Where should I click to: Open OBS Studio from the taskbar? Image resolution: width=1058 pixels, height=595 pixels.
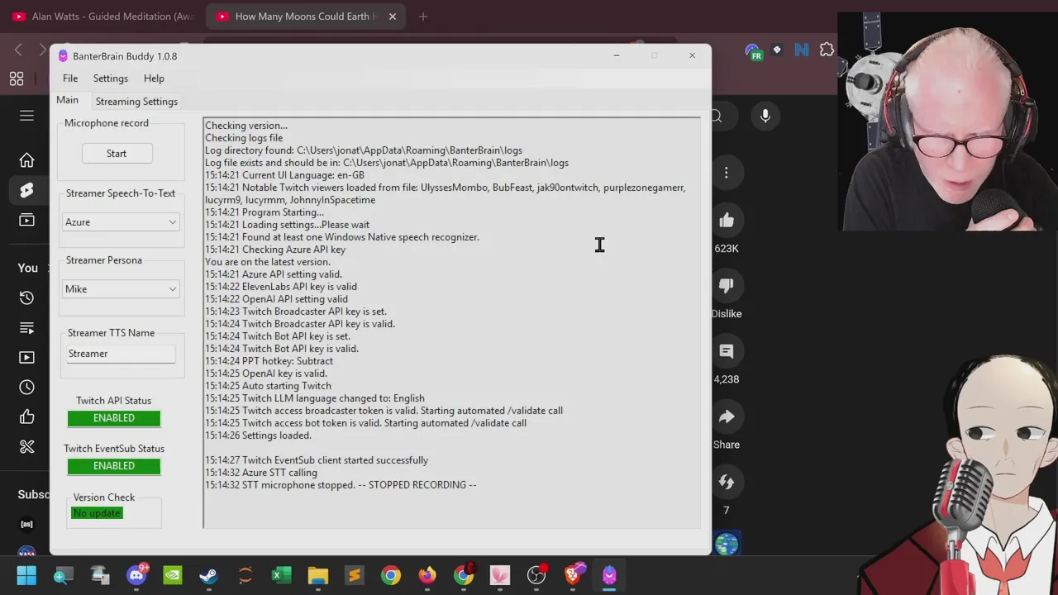[537, 575]
